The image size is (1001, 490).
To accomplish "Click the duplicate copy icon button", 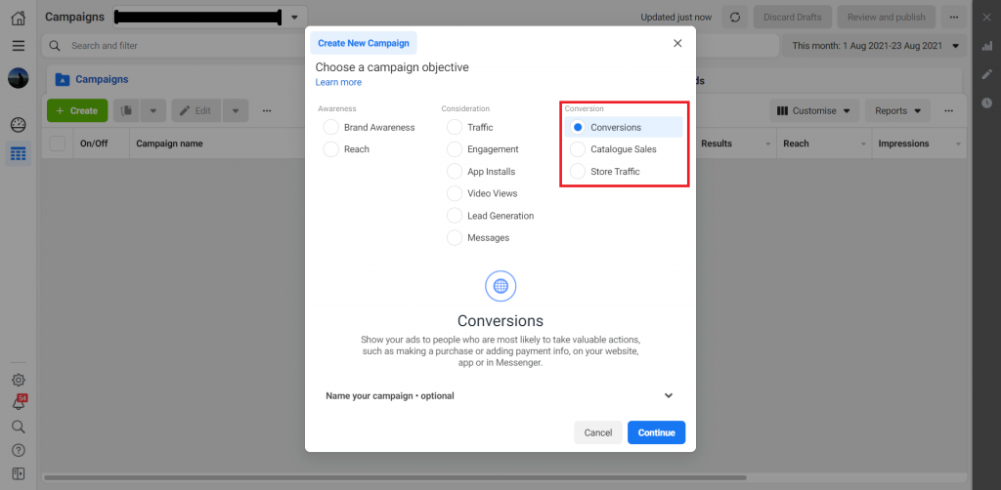I will 127,111.
